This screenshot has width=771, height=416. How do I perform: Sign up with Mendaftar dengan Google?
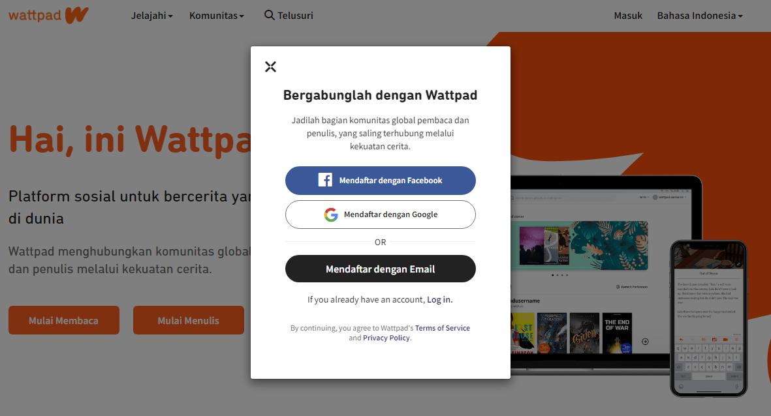(x=380, y=214)
